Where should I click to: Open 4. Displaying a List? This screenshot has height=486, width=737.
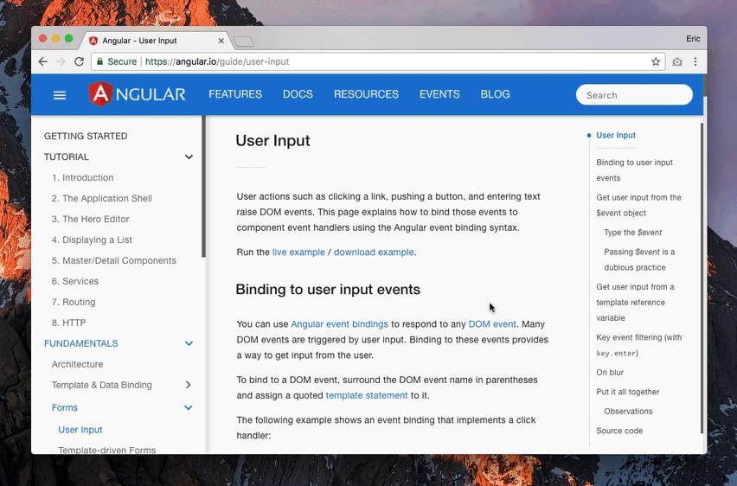(92, 240)
